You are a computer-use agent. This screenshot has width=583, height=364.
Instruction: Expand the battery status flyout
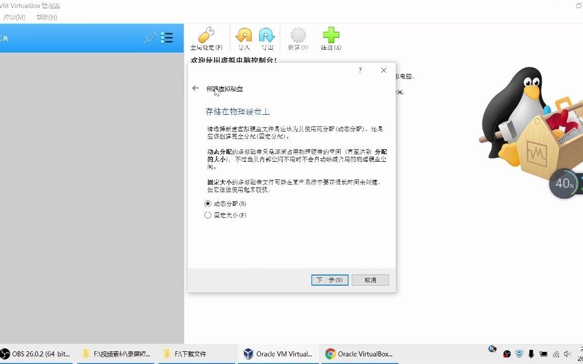pos(543,354)
